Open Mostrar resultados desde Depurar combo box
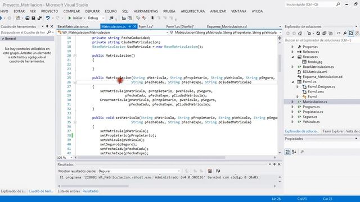 pyautogui.click(x=139, y=171)
